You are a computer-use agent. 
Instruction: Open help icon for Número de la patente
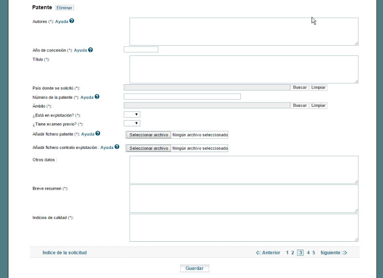(x=97, y=97)
